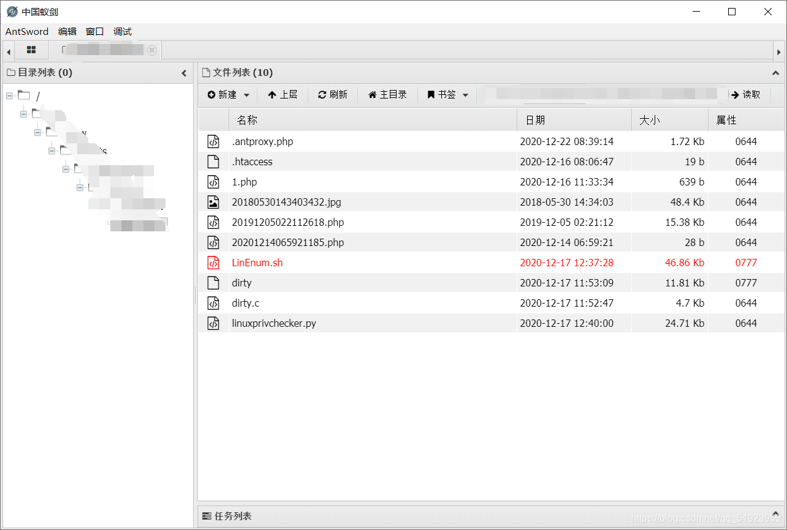Viewport: 787px width, 530px height.
Task: Select the .htaccess file name
Action: coord(252,162)
